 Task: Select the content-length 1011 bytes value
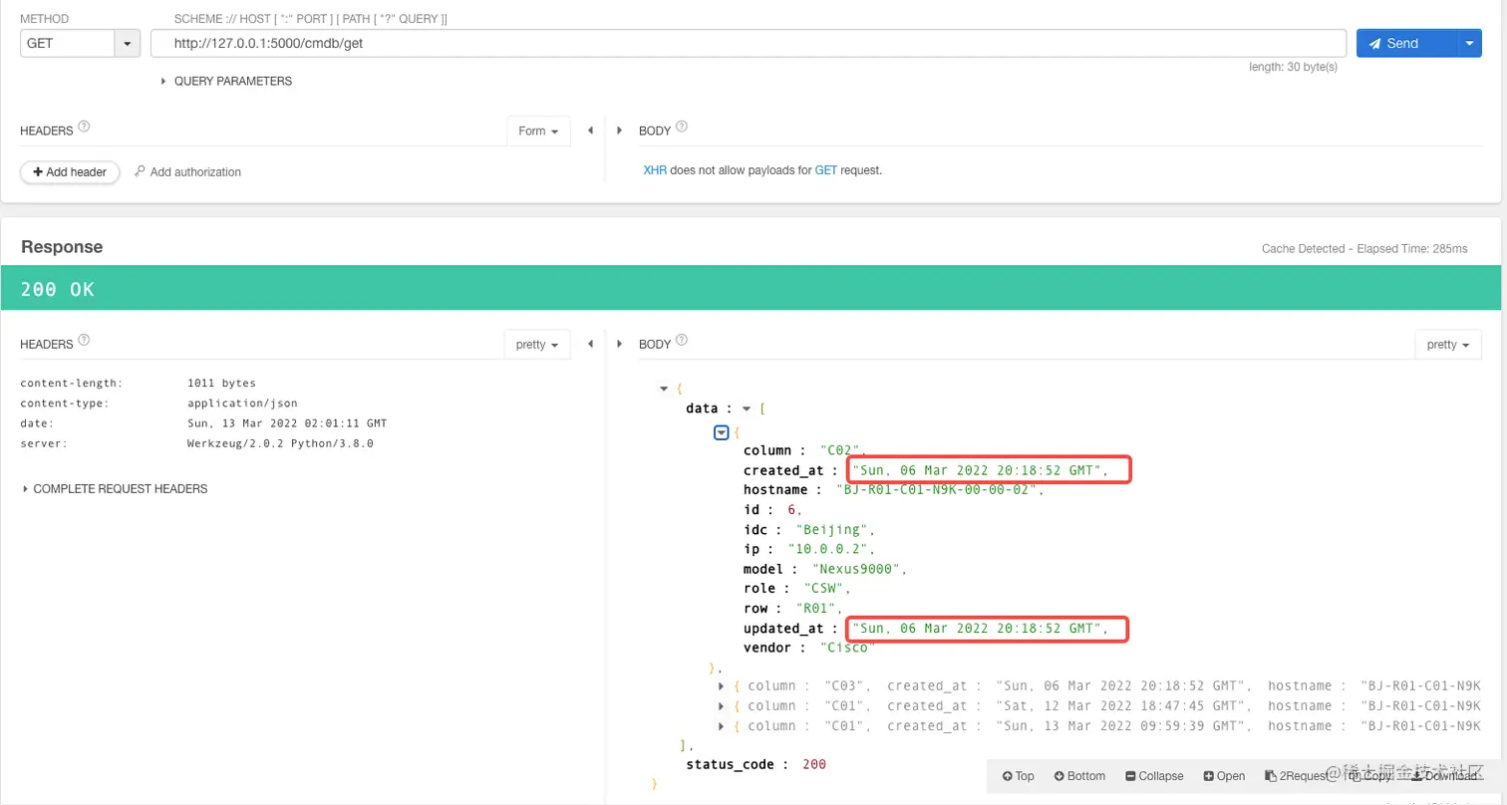[x=221, y=383]
